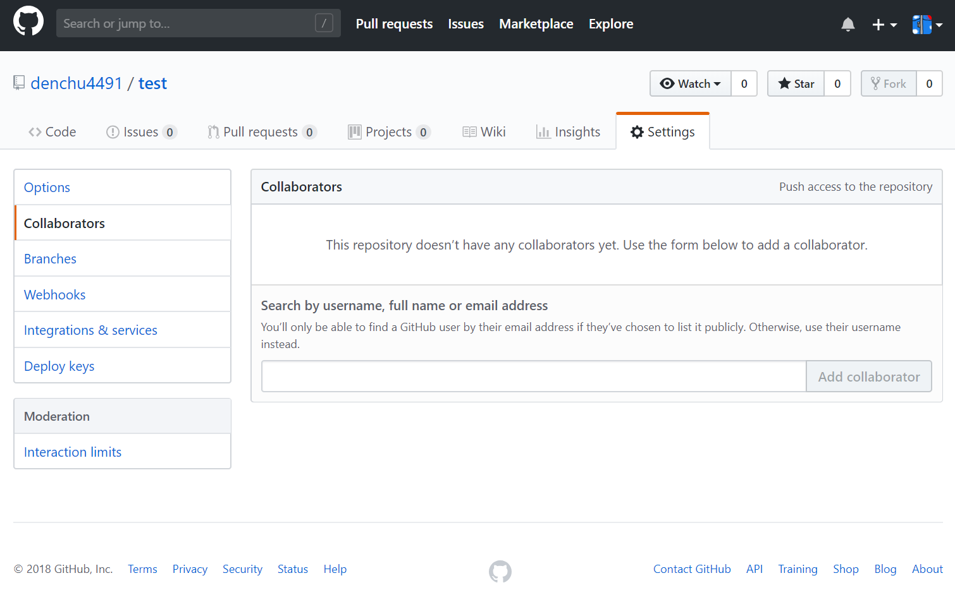Switch to the Wiki tab
This screenshot has width=955, height=590.
click(x=484, y=132)
